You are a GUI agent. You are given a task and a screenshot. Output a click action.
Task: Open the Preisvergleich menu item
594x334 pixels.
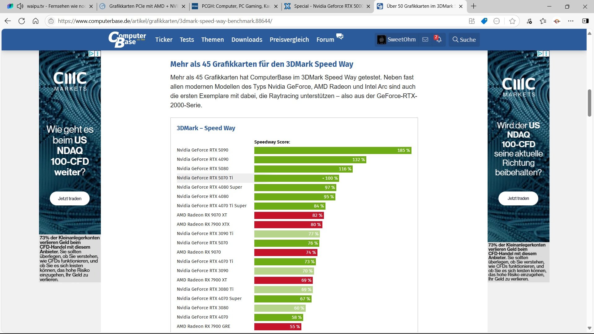click(289, 40)
